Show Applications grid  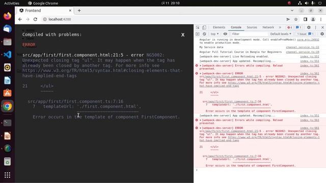click(x=7, y=175)
